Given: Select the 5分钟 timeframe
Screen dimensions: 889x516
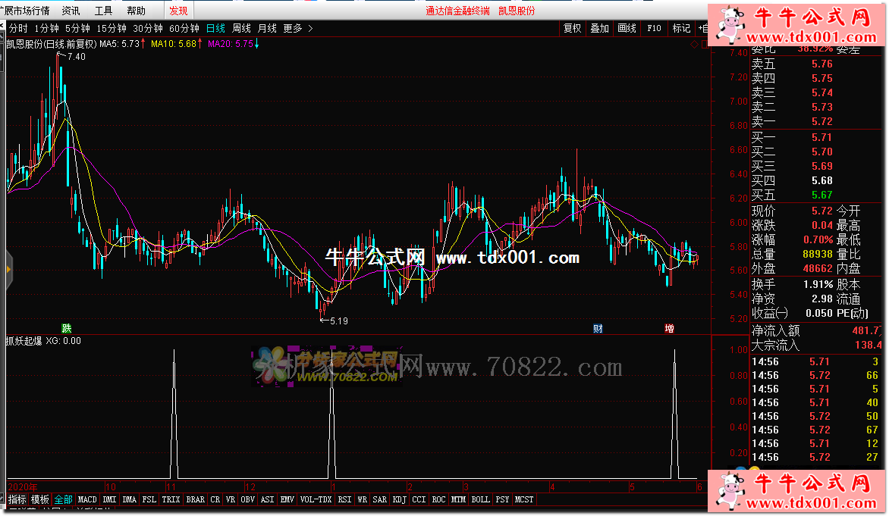Looking at the screenshot, I should pos(77,28).
